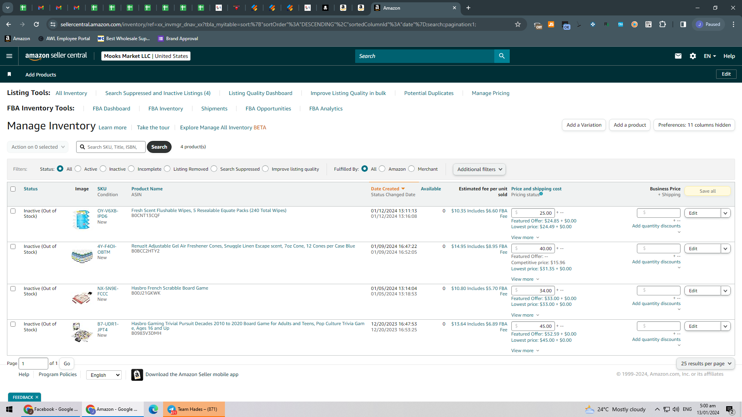Open the Seller Central hamburger menu

[9, 56]
